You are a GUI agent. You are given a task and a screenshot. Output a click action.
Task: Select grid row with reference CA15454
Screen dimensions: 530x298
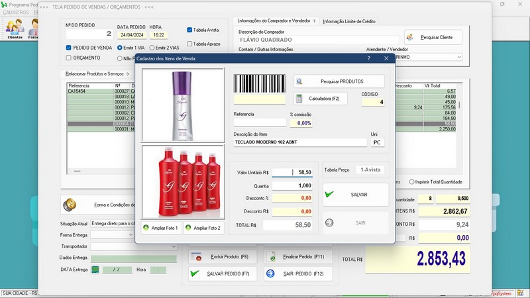point(101,91)
